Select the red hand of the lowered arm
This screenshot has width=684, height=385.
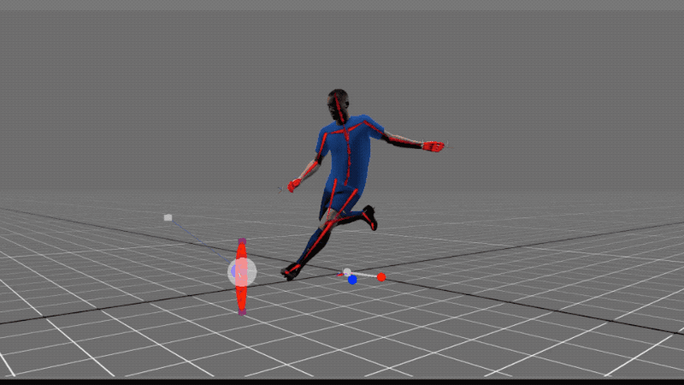click(x=294, y=184)
